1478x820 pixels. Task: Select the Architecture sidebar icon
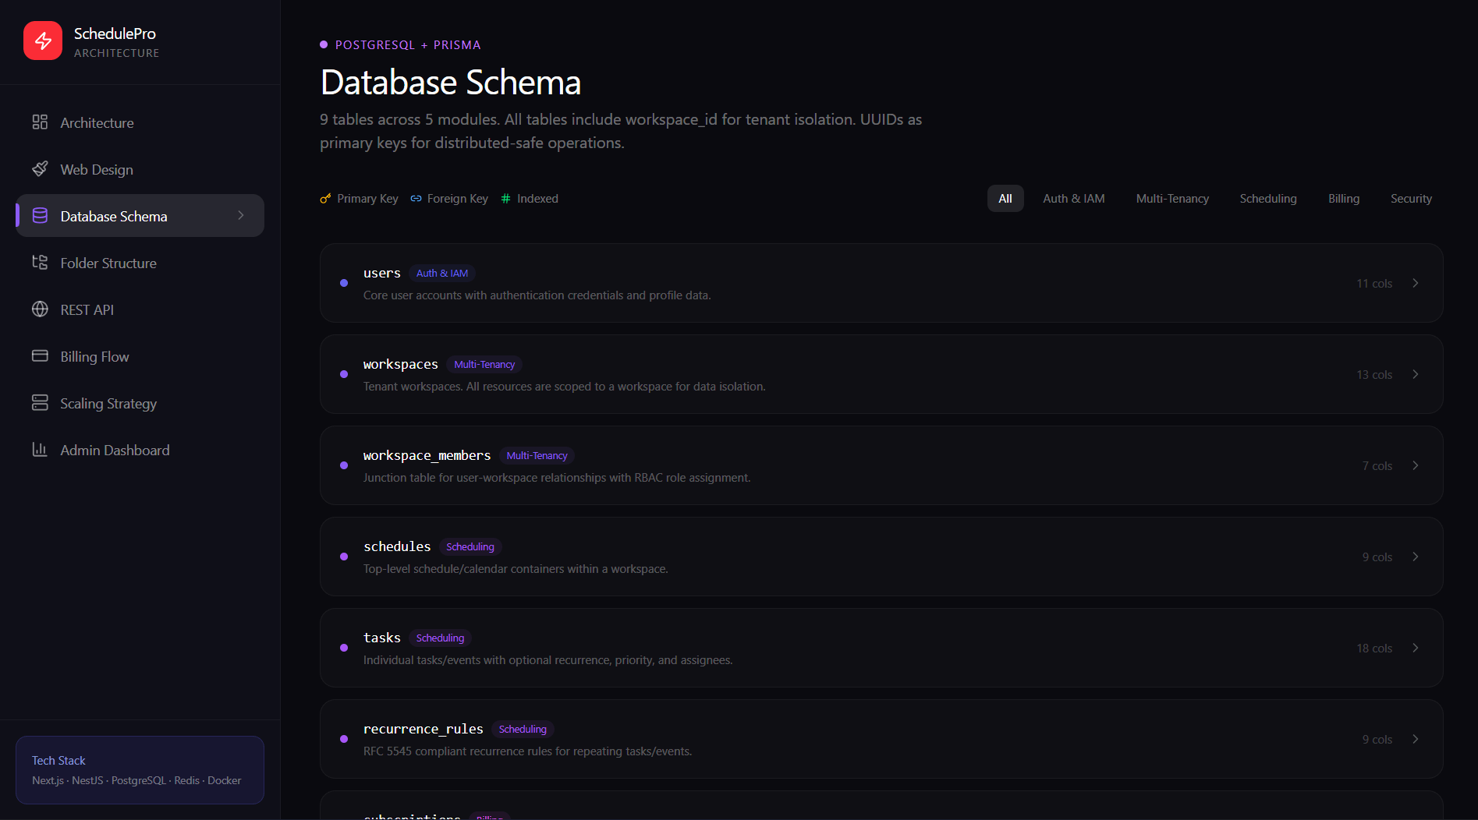click(40, 122)
